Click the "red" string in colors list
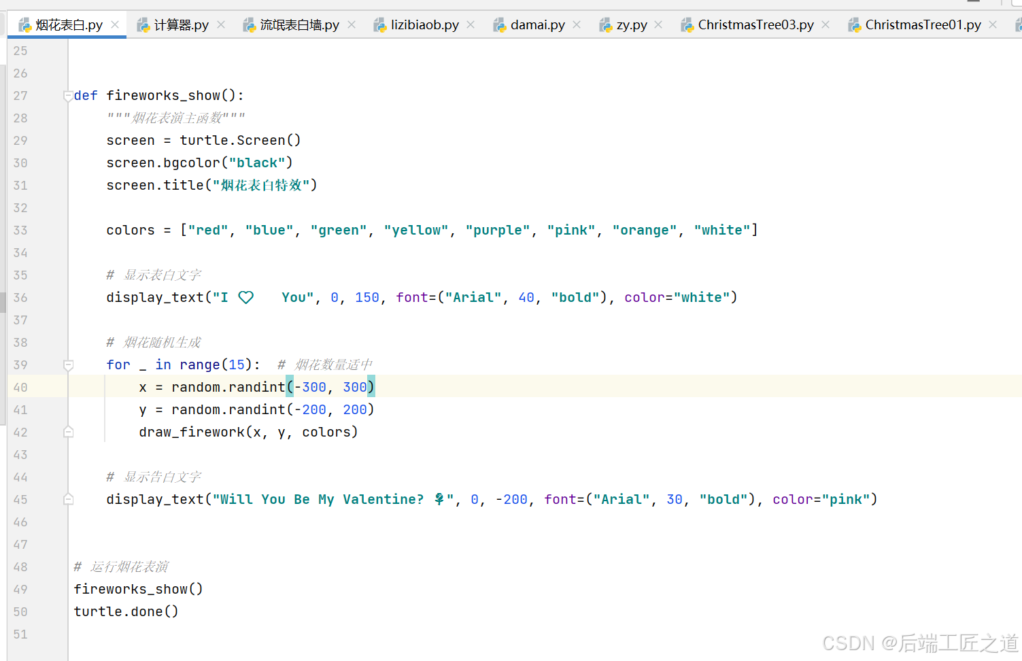 coord(208,231)
